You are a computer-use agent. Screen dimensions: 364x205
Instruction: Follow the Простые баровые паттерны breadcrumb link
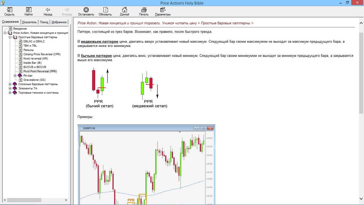225,23
